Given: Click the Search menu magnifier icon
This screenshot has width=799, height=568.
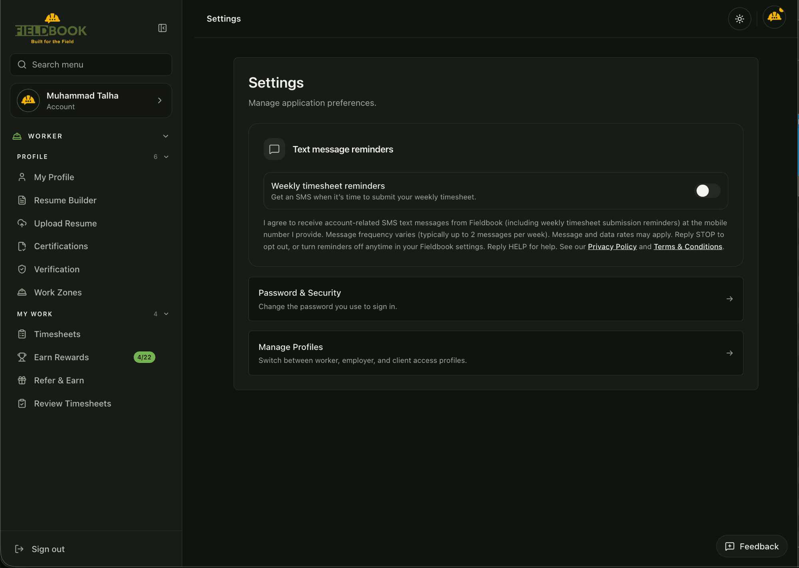Looking at the screenshot, I should click(x=22, y=65).
